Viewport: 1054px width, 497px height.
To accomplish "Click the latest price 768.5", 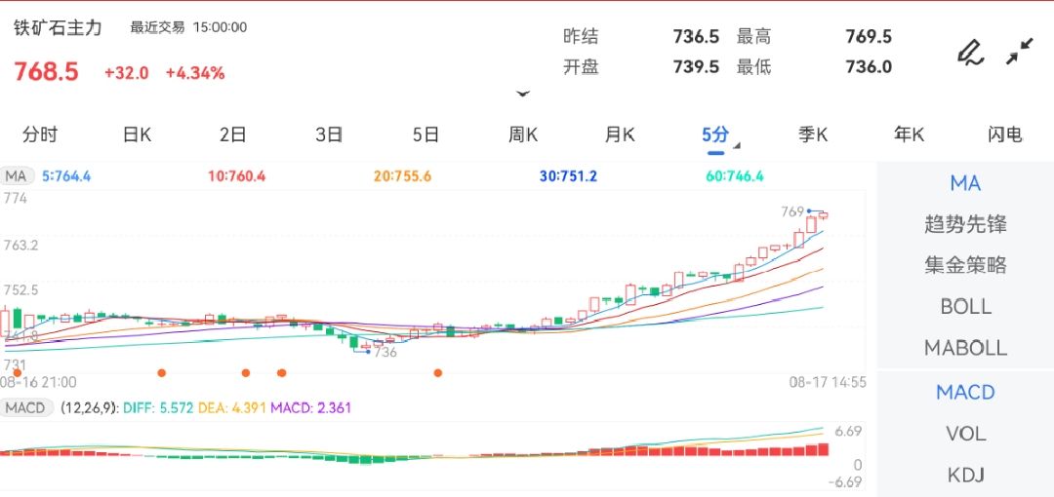I will point(47,72).
